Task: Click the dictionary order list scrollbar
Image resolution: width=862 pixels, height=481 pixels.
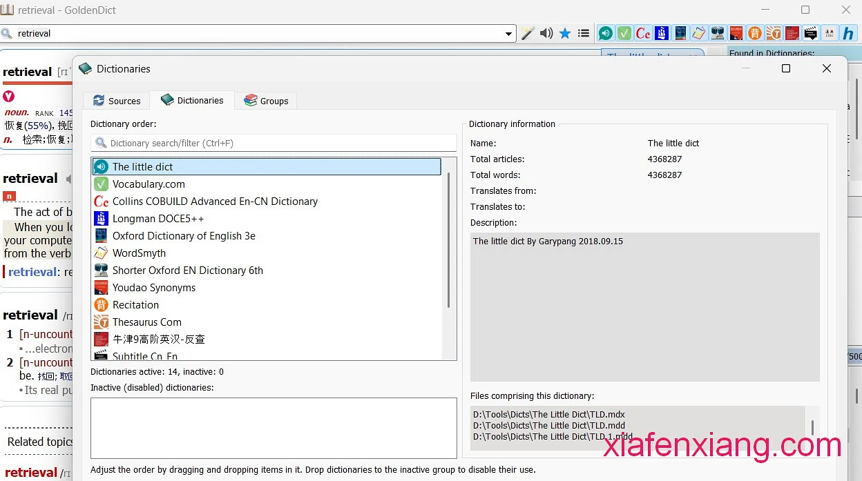Action: 449,242
